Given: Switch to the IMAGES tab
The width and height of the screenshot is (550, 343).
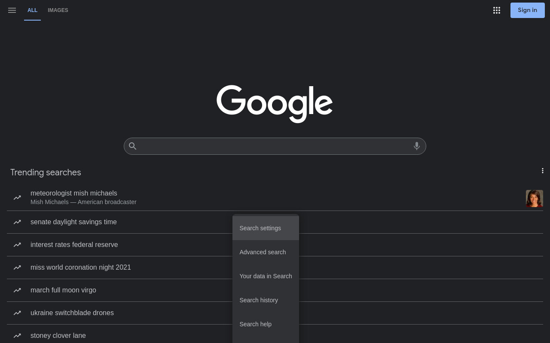Looking at the screenshot, I should click(58, 10).
